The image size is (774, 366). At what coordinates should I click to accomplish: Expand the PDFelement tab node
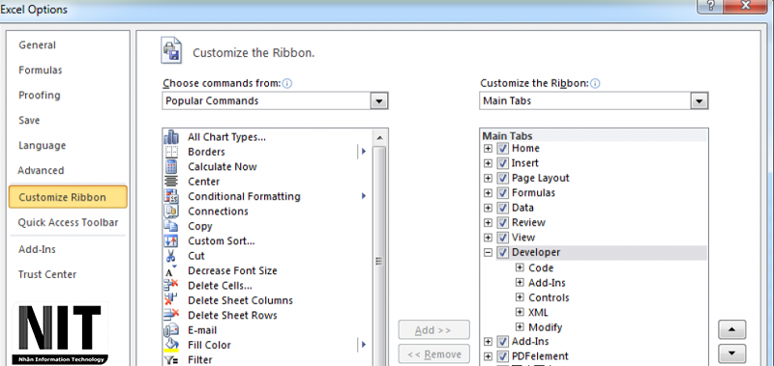pos(489,356)
